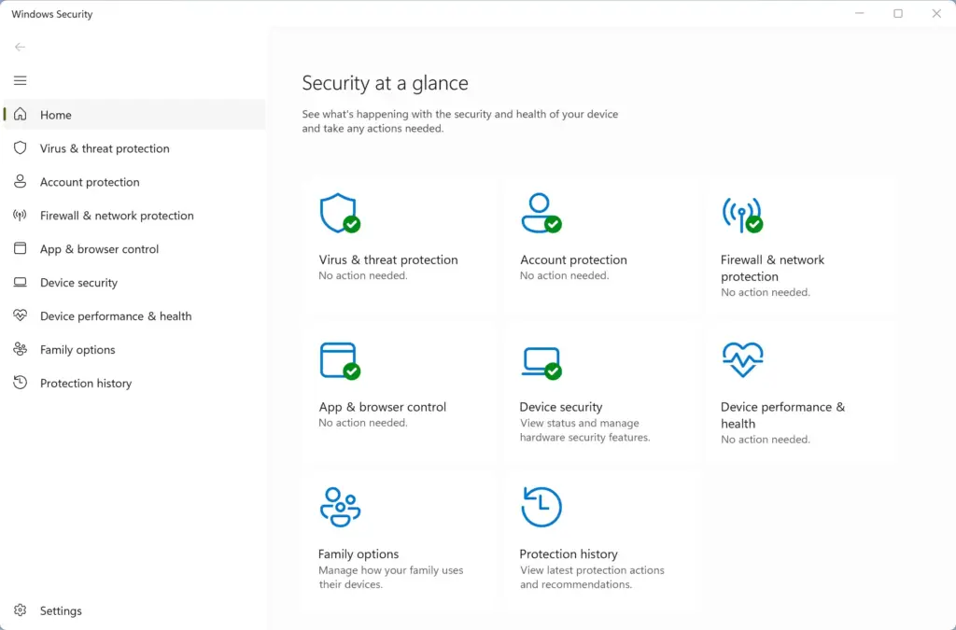Open the Device security tile title
This screenshot has width=956, height=630.
coord(561,406)
